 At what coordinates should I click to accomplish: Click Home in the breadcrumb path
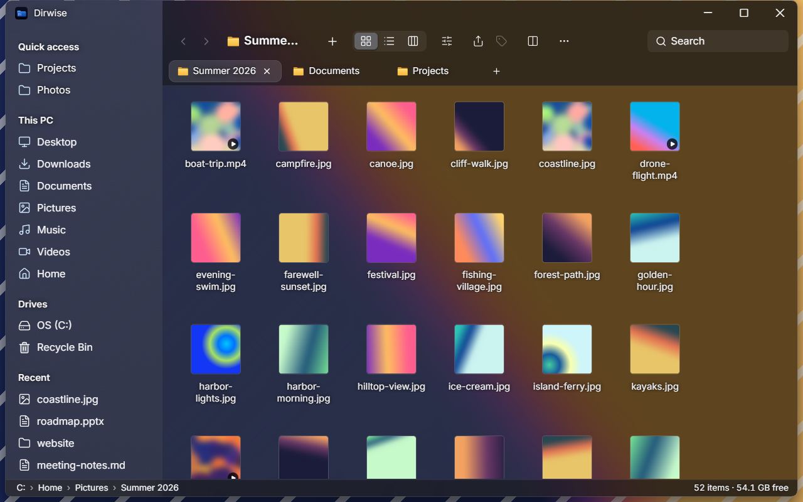coord(50,488)
